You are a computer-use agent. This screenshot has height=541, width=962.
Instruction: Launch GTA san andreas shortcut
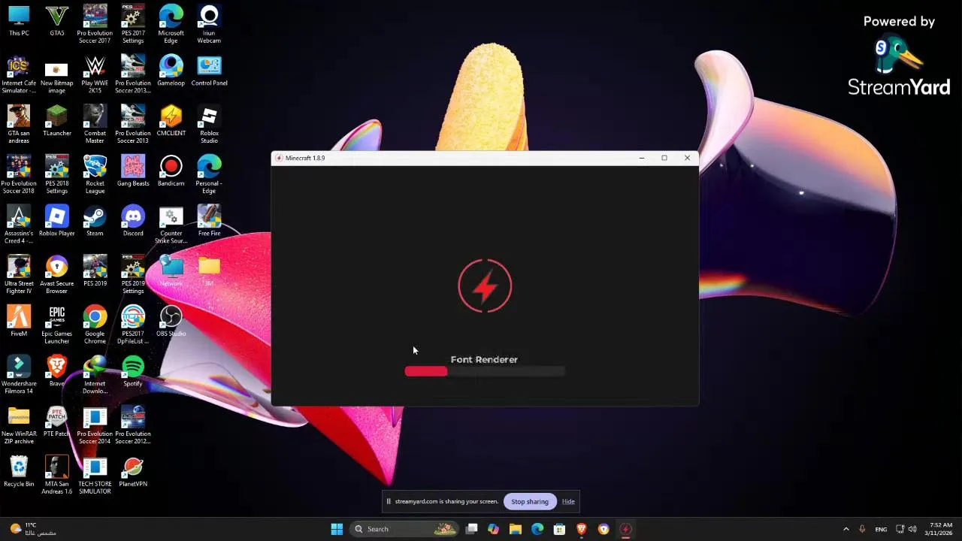coord(19,125)
